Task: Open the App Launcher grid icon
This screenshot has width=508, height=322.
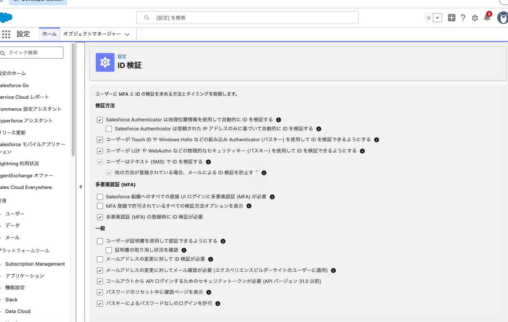Action: point(6,34)
